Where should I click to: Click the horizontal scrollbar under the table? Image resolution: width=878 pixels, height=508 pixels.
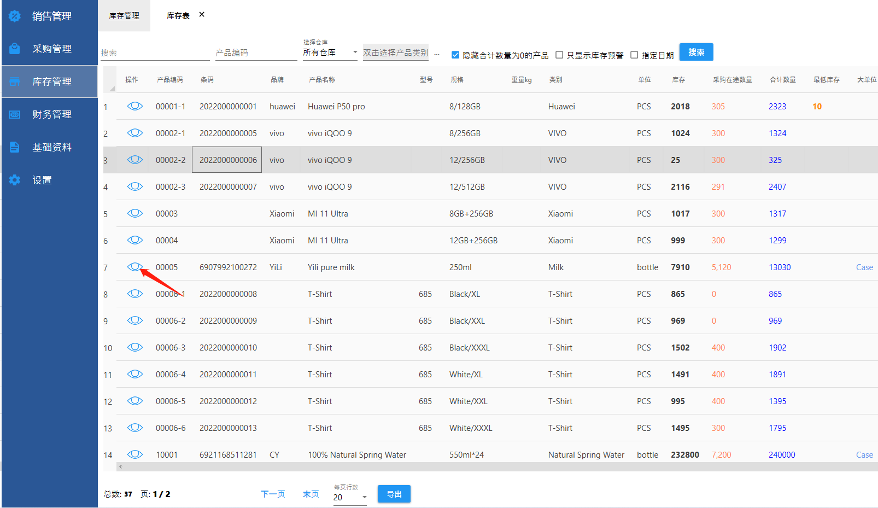coord(492,466)
